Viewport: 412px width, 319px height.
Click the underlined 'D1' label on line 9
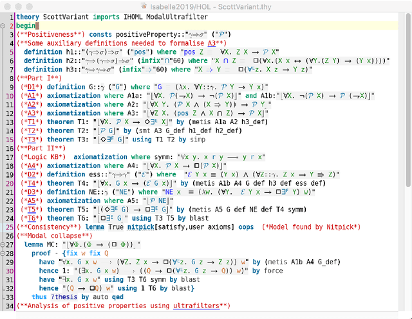(29, 86)
